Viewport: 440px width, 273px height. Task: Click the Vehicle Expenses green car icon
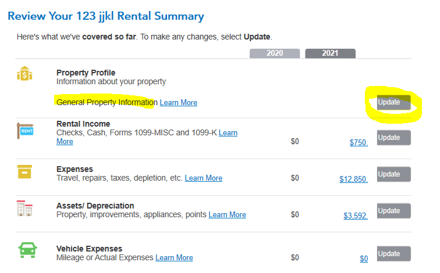[27, 250]
